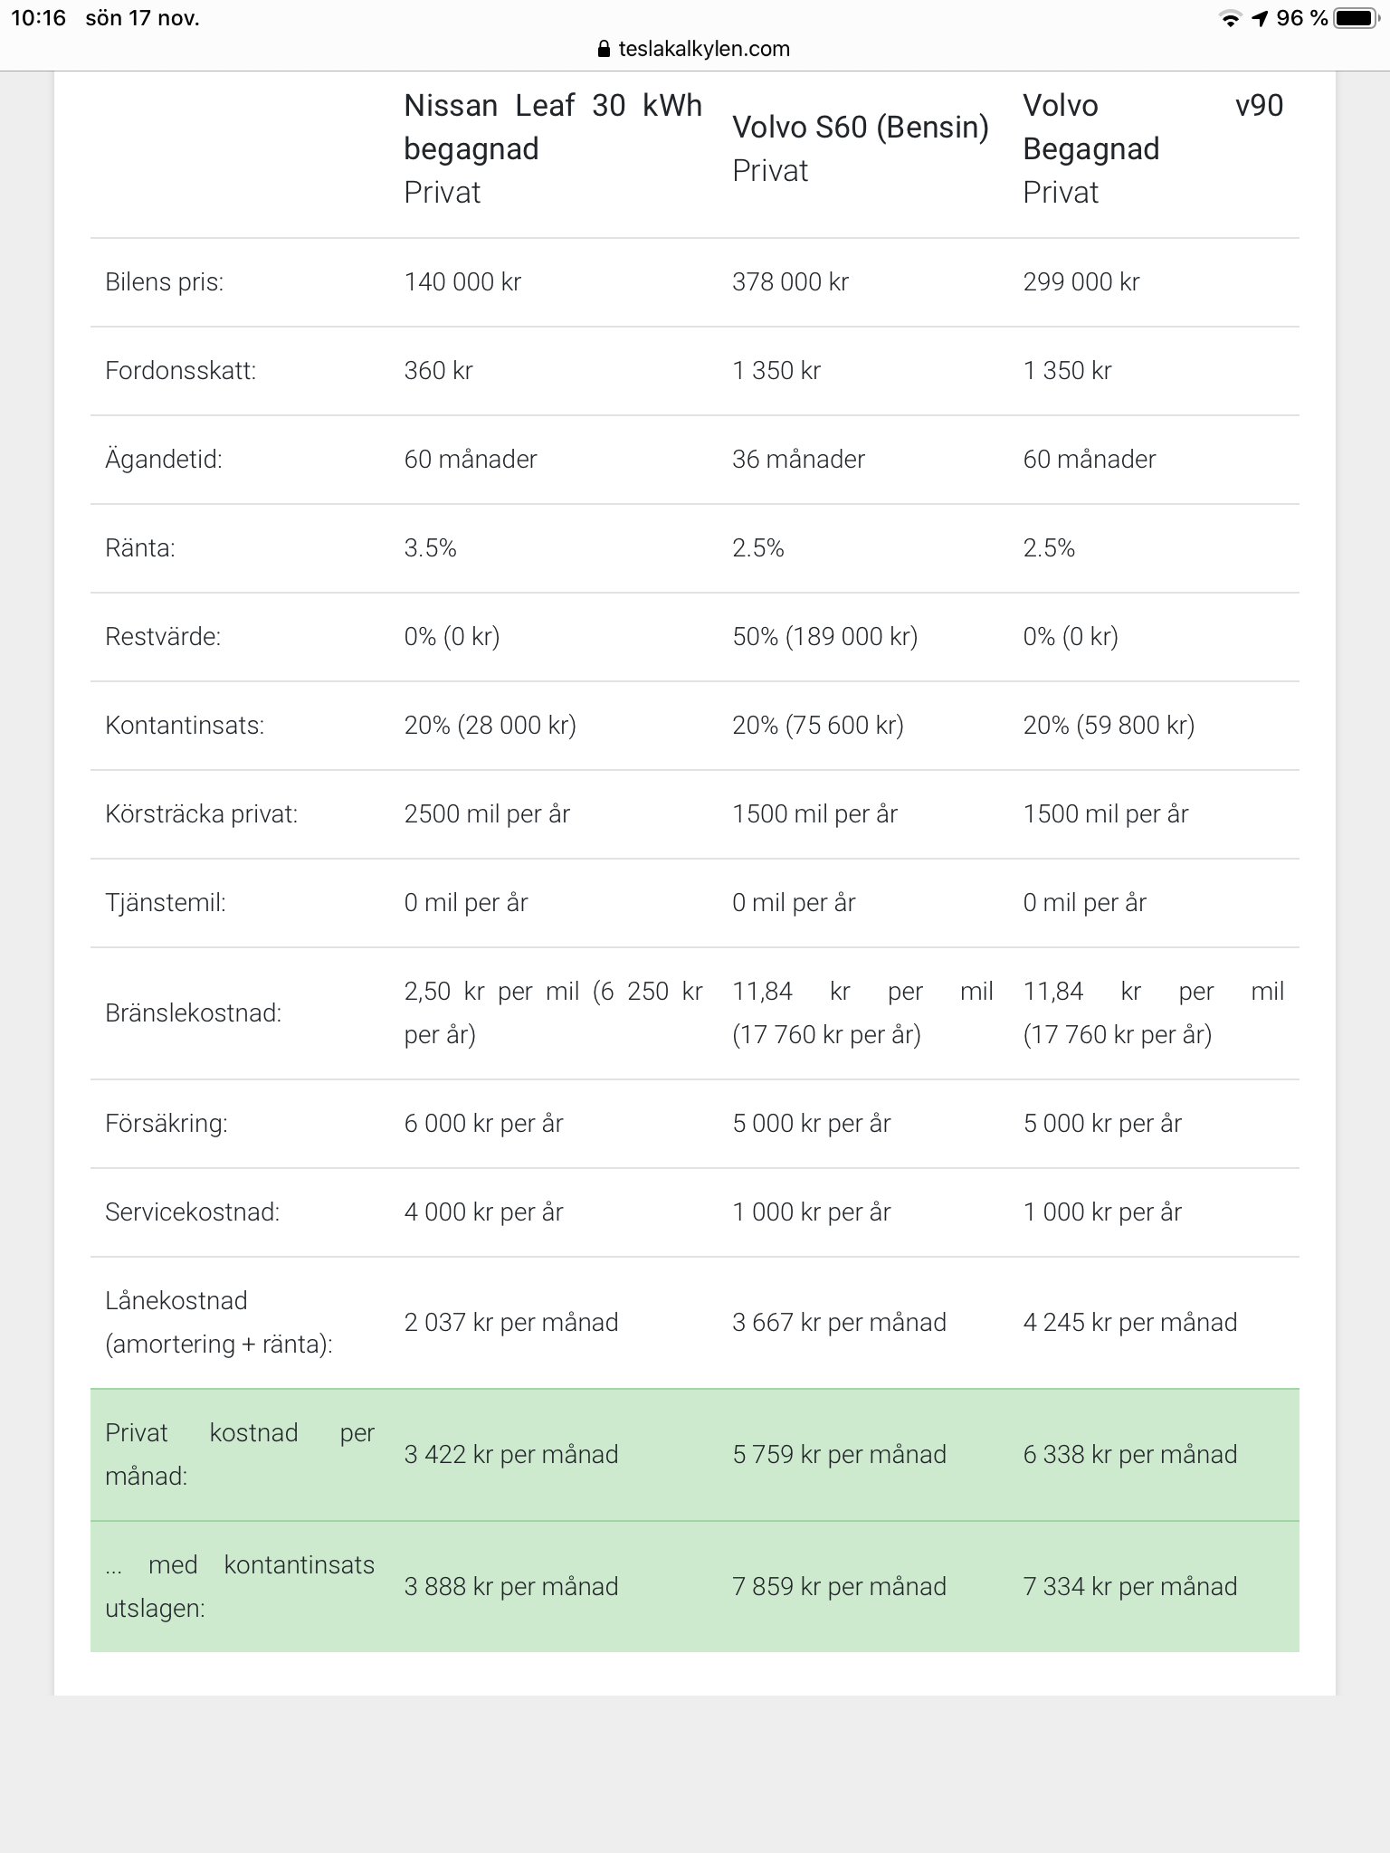
Task: Tap monthly cost '5 759 kr per månad'
Action: tap(839, 1454)
